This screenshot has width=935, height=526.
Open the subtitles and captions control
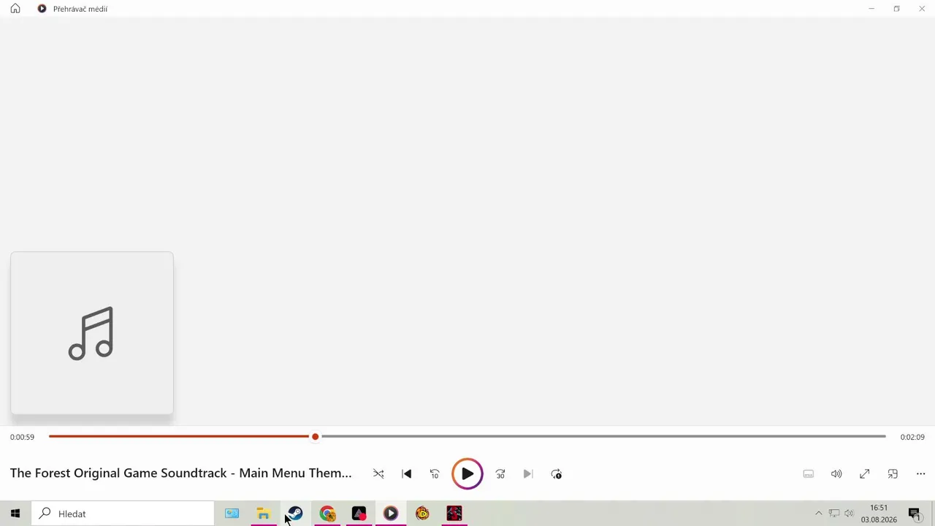[809, 474]
